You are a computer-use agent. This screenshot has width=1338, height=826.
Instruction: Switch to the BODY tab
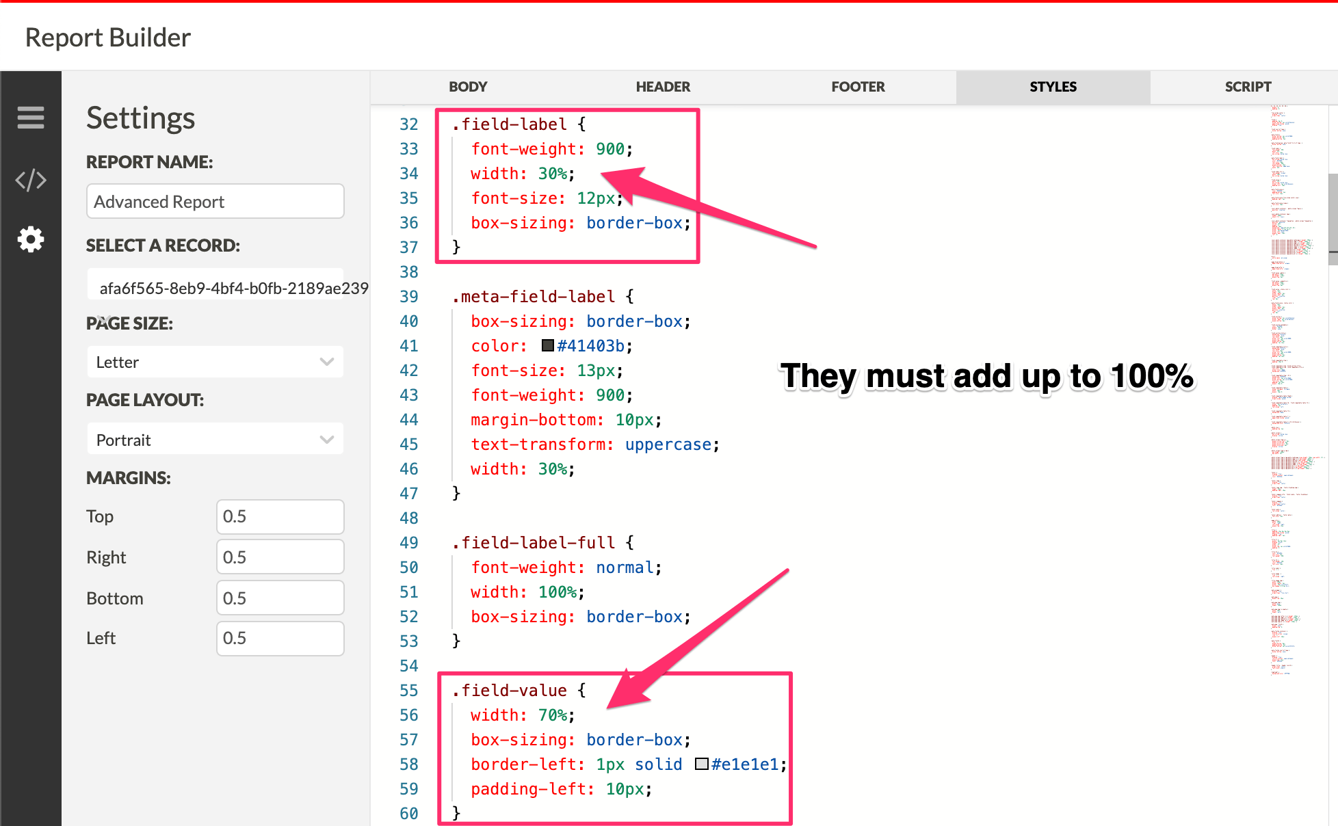click(x=468, y=87)
